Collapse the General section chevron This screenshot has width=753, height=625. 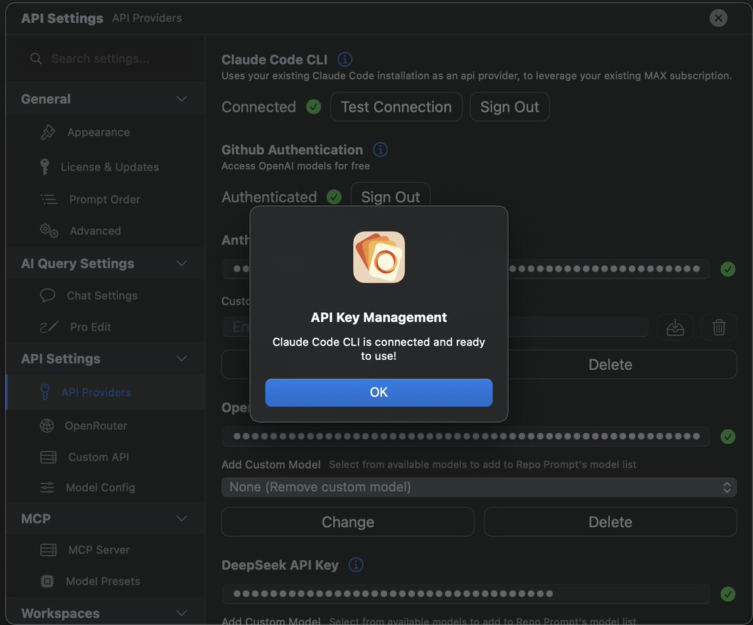point(181,99)
